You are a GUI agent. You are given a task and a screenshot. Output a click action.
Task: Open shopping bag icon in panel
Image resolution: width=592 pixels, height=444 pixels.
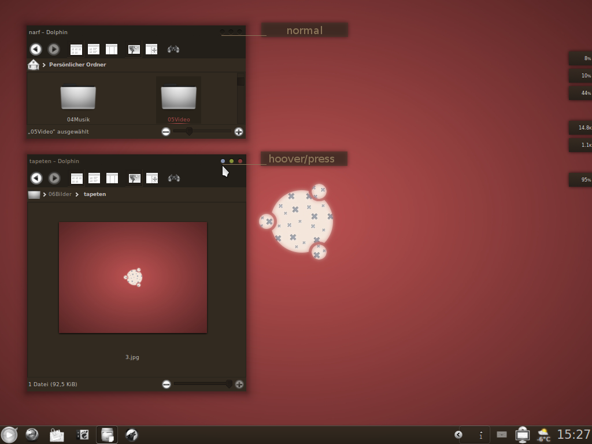(57, 435)
